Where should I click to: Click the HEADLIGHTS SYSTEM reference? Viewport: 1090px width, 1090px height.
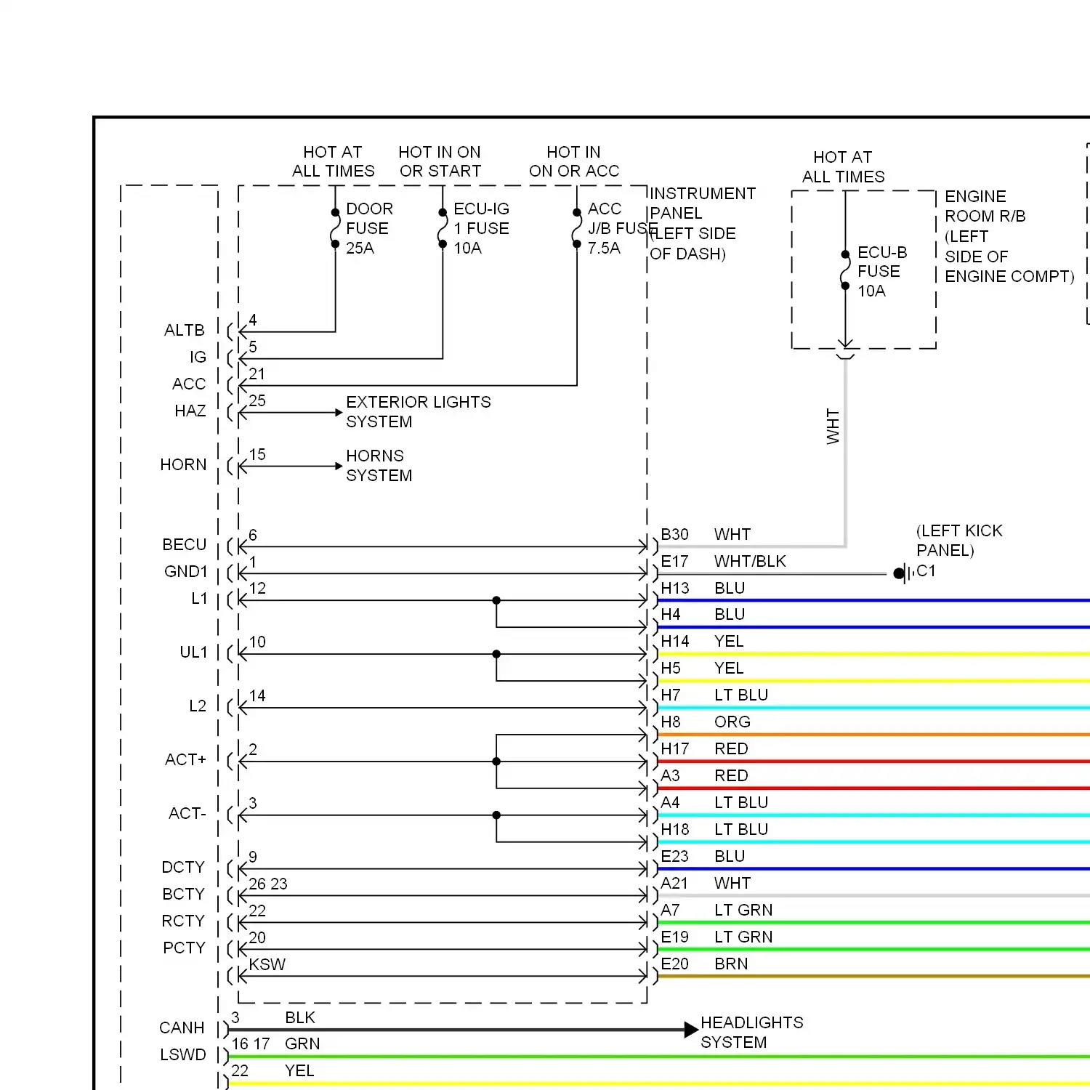752,1032
